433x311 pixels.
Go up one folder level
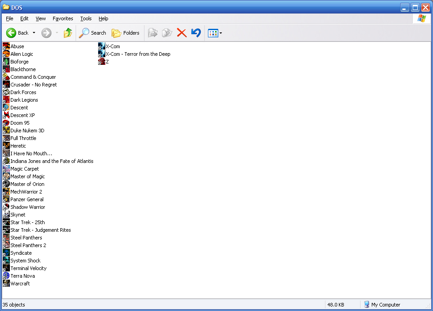(x=68, y=33)
